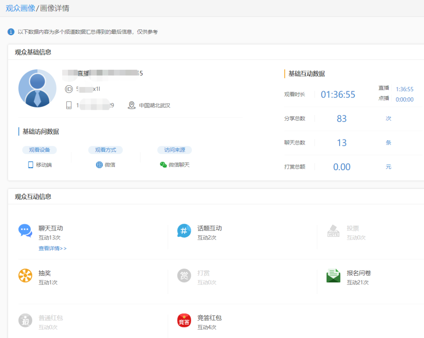
Task: Open the 竞答红包 quiz red packet icon
Action: tap(183, 321)
